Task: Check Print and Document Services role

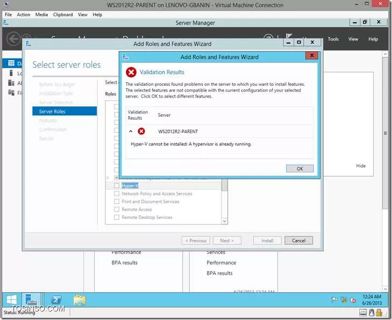Action: click(116, 201)
